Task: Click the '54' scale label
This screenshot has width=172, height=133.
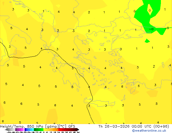Action: pos(78,132)
